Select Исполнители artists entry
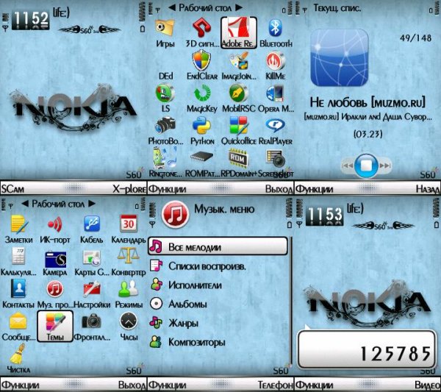 click(x=218, y=285)
